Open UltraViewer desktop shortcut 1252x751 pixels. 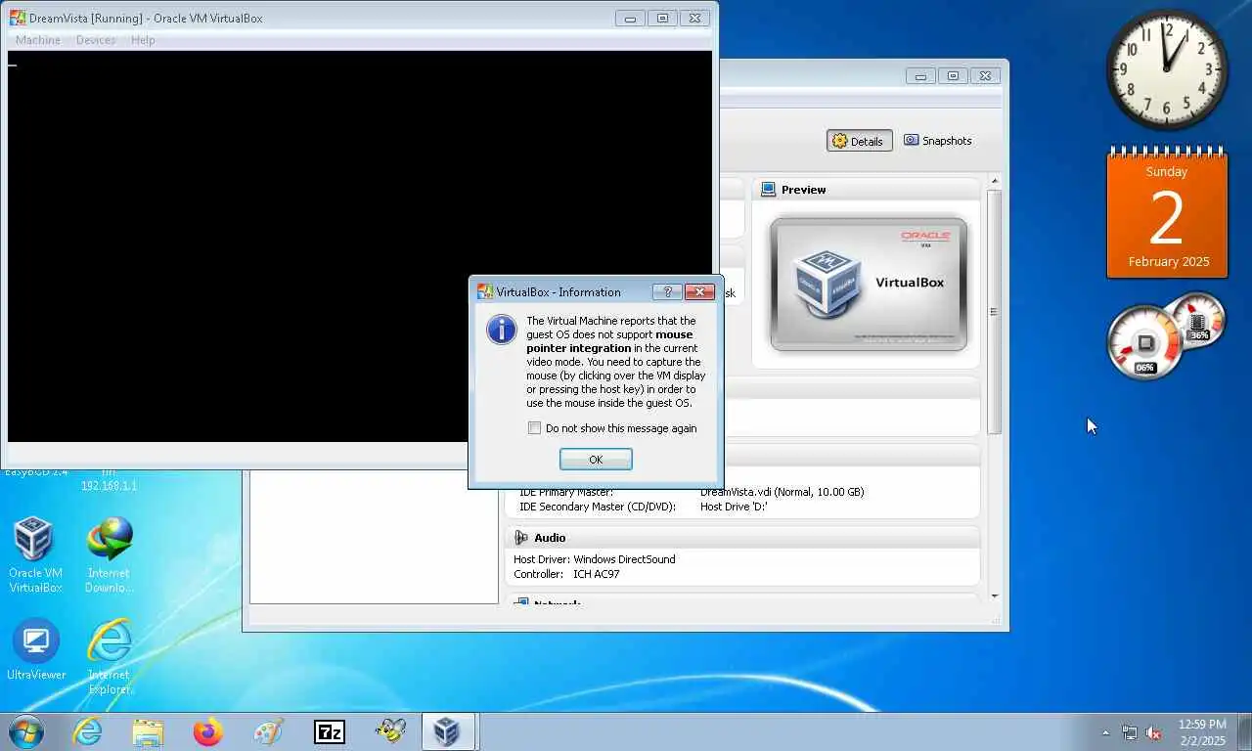36,649
